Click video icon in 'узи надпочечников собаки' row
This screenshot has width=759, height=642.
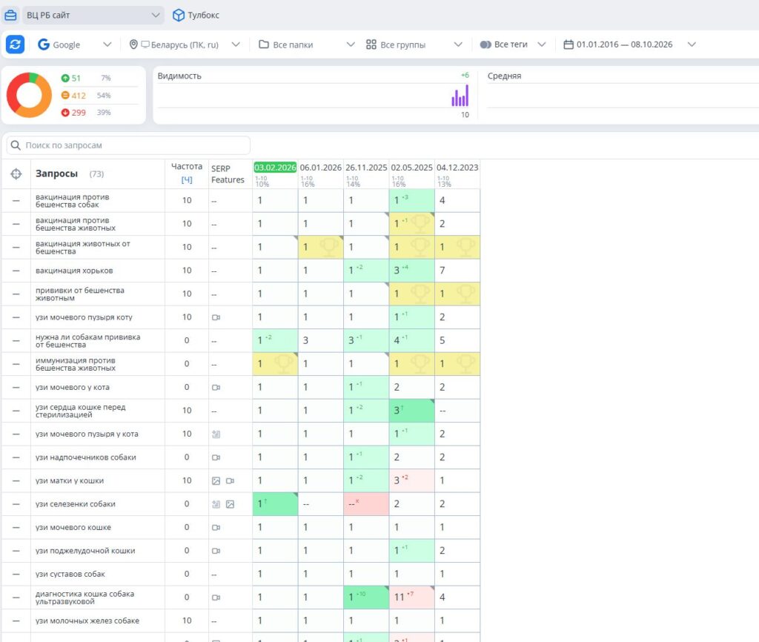tap(216, 457)
